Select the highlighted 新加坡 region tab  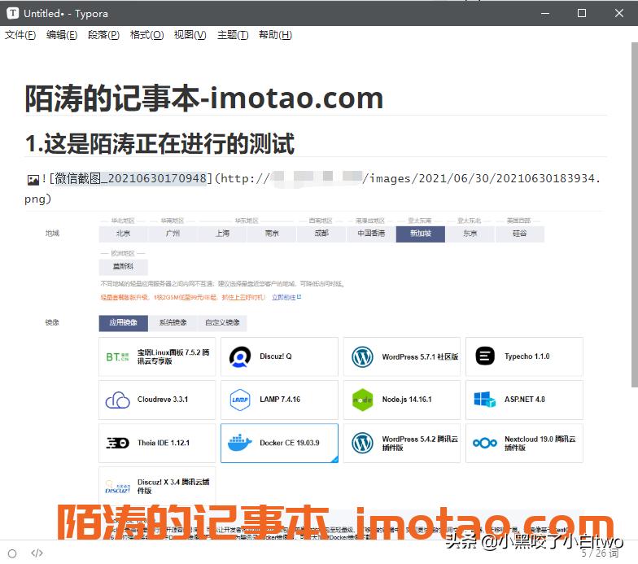tap(421, 234)
